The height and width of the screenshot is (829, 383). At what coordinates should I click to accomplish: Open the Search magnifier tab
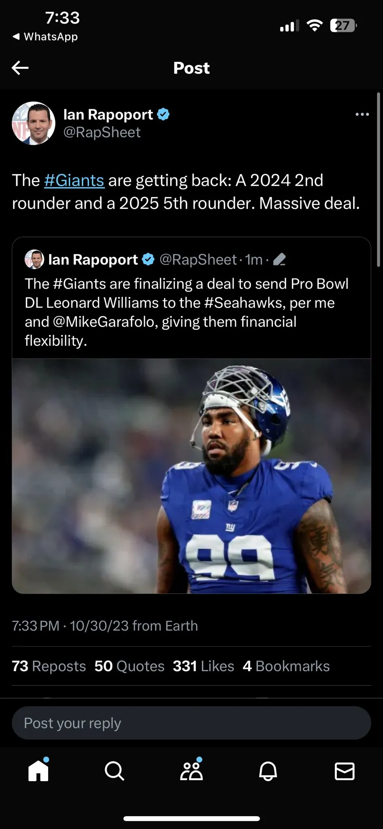tap(115, 771)
